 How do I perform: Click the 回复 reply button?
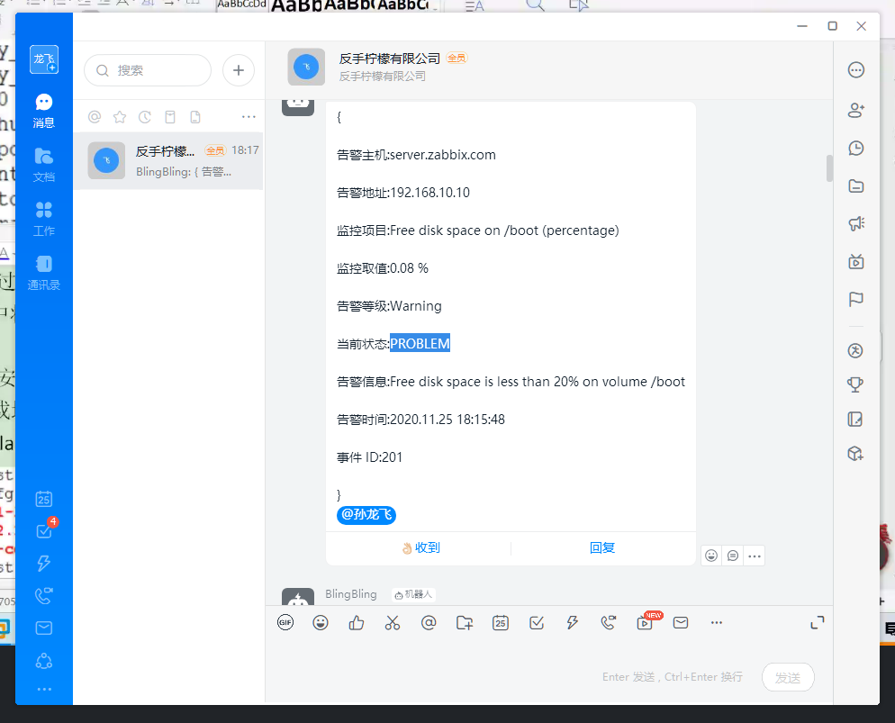click(602, 547)
